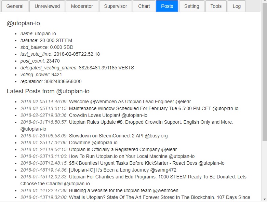Click 'voting_power: 9421' entry
Screen dimensions: 267x202
coord(41,75)
